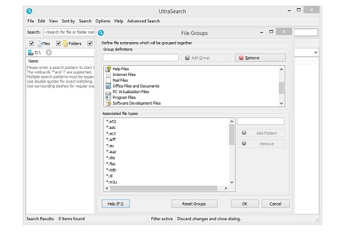
Task: Click the Remove group button
Action: tap(260, 58)
